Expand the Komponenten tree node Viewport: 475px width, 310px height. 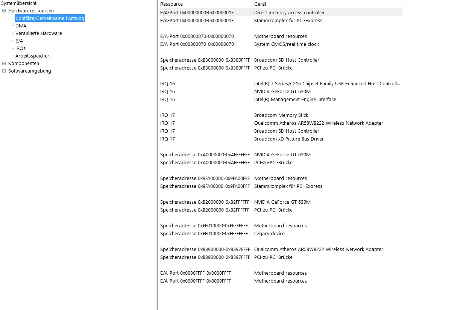(4, 64)
